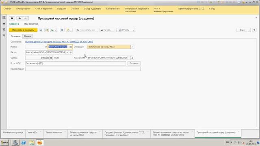Open the Выемка денежных средств basis link

[x=59, y=42]
